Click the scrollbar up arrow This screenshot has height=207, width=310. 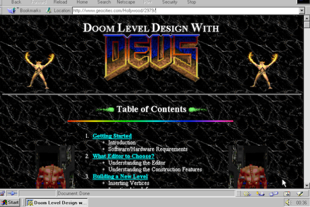tap(307, 18)
